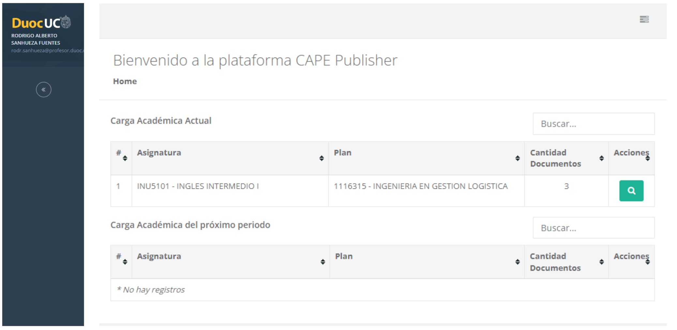View documents with green magnifier button
The image size is (677, 330).
coord(631,191)
